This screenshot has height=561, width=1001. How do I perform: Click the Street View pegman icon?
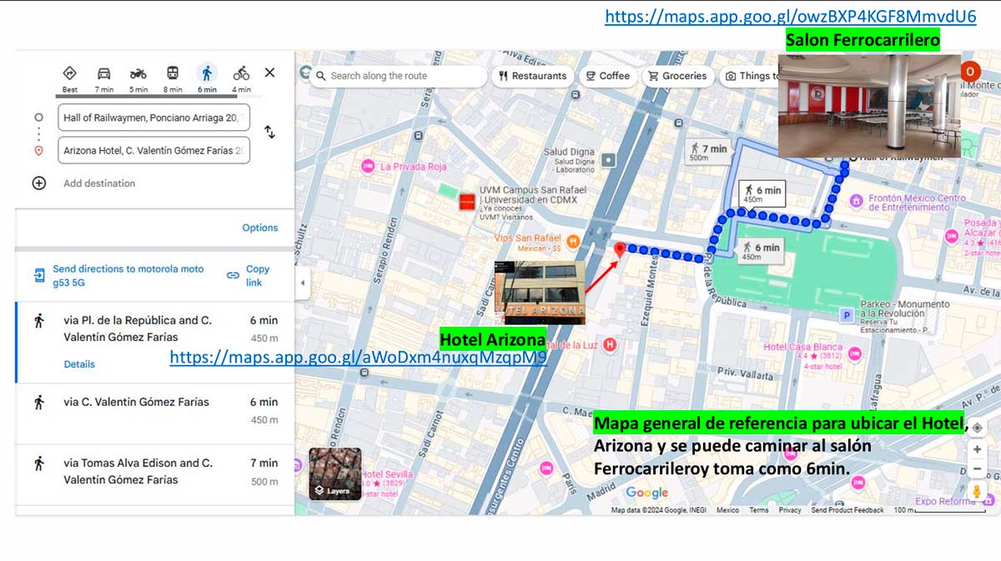pos(977,492)
